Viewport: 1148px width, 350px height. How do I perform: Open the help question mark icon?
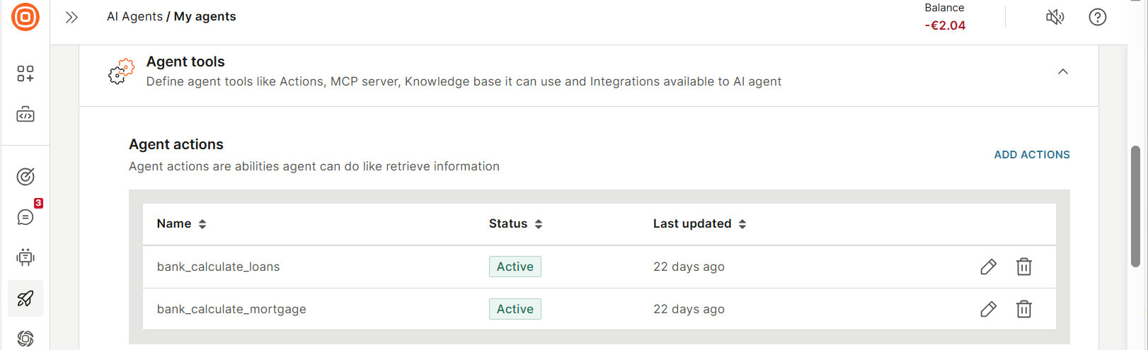[1097, 17]
